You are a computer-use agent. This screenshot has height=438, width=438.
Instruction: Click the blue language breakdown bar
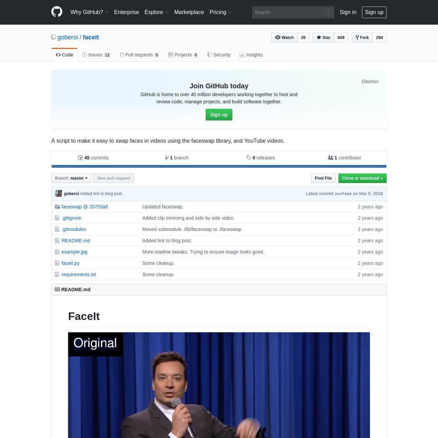pyautogui.click(x=219, y=166)
